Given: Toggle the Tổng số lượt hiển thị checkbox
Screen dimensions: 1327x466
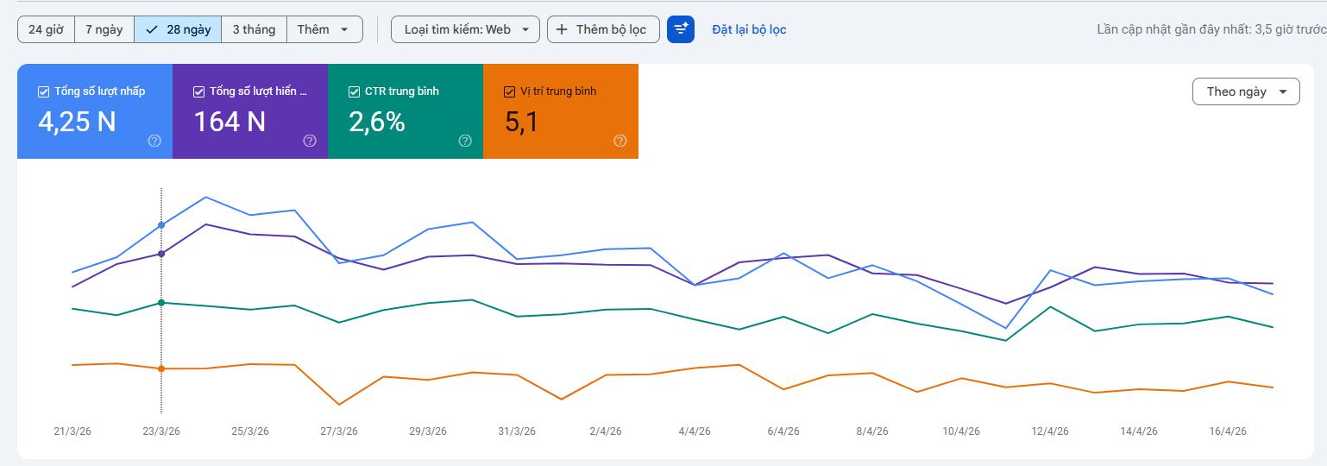Looking at the screenshot, I should 199,91.
